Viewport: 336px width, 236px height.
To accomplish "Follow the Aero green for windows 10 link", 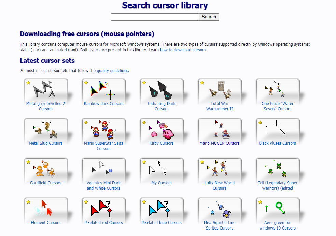I will [277, 225].
